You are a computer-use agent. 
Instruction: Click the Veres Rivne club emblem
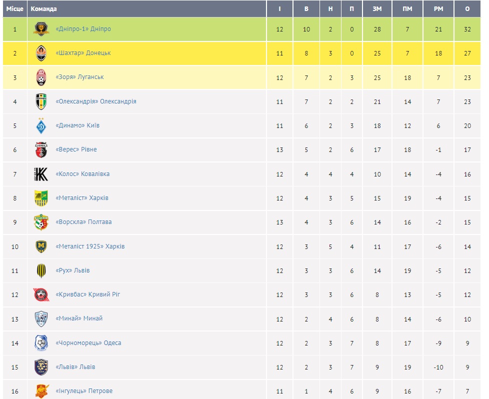click(x=41, y=149)
